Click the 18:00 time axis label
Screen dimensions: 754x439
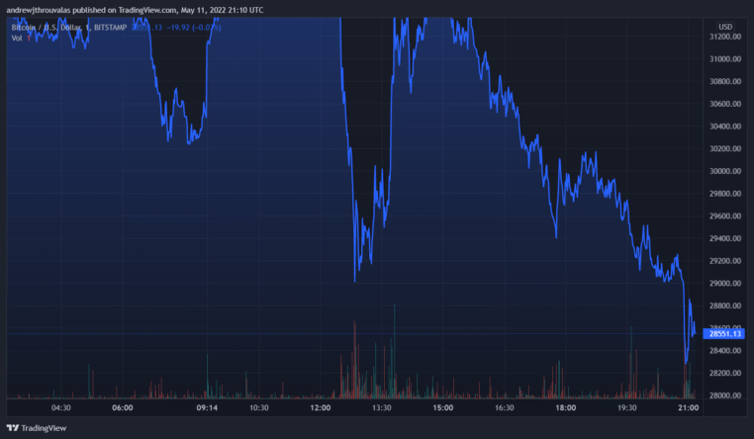[x=566, y=407]
